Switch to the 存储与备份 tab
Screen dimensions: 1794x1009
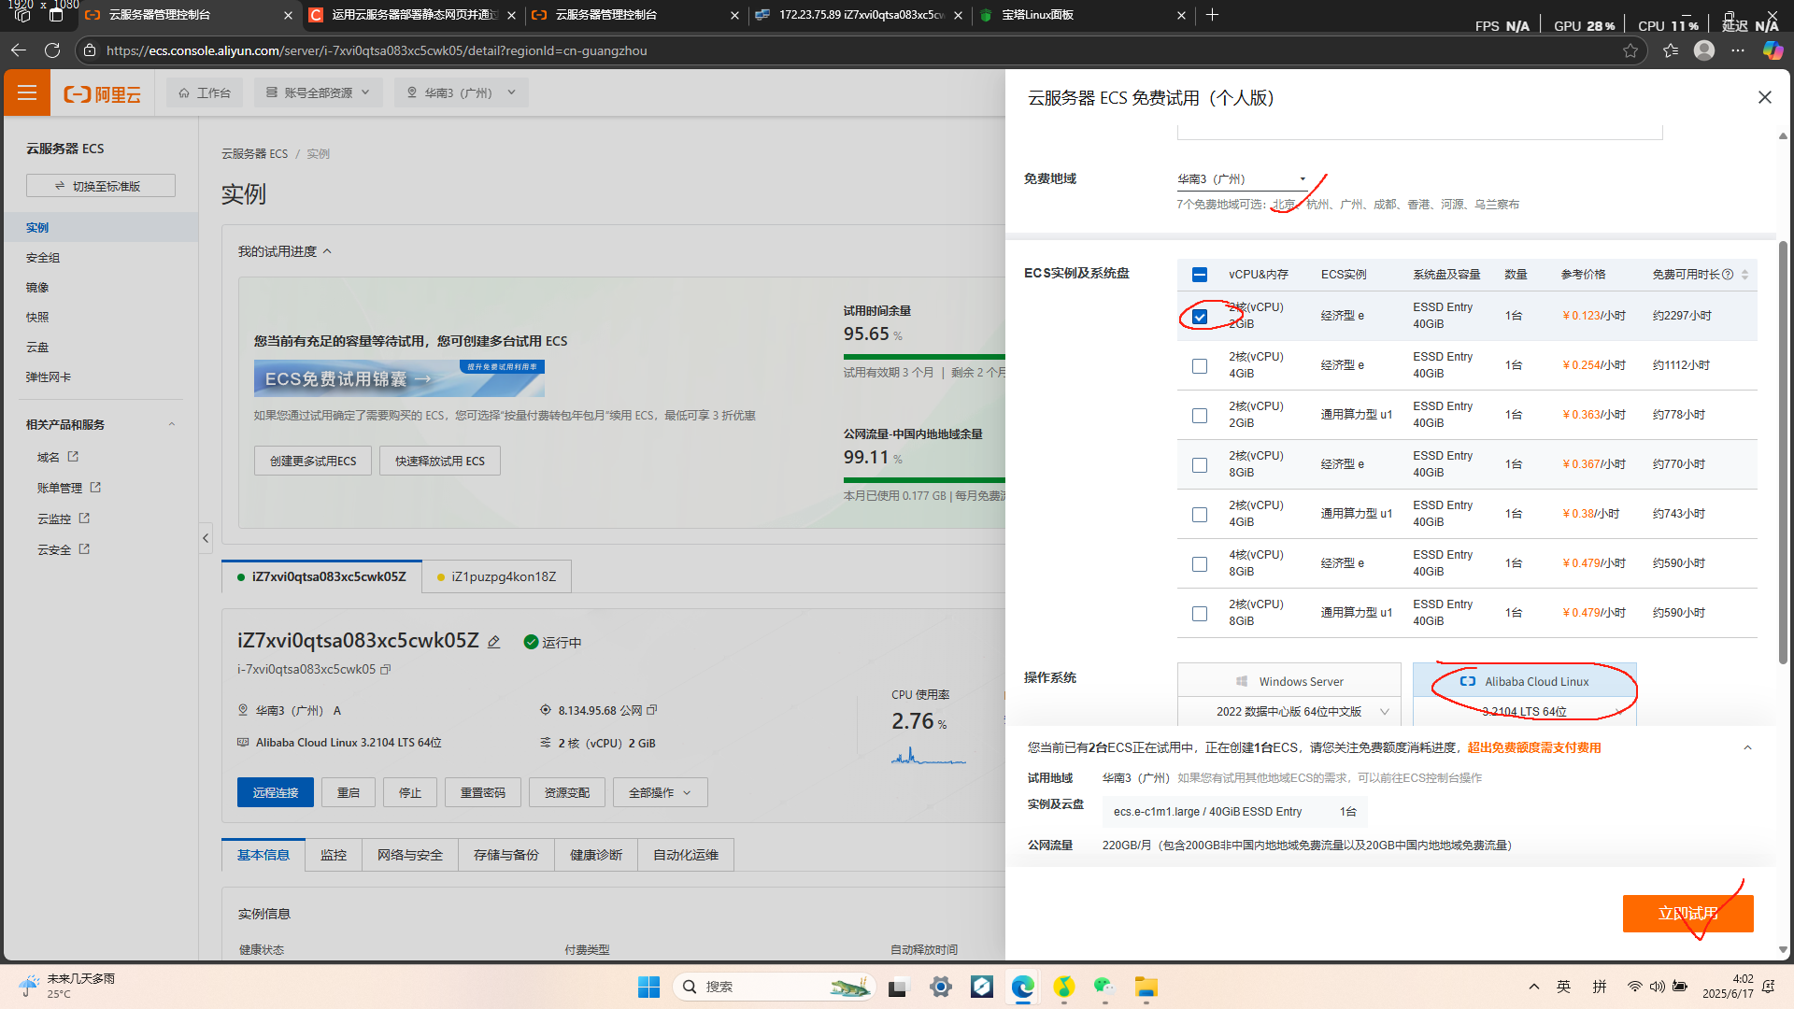(x=506, y=855)
